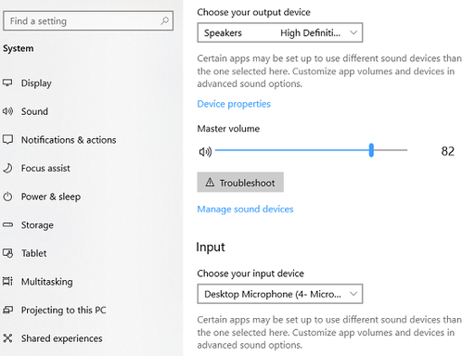Open Multitasking settings
Screen dimensions: 475x356
click(47, 282)
